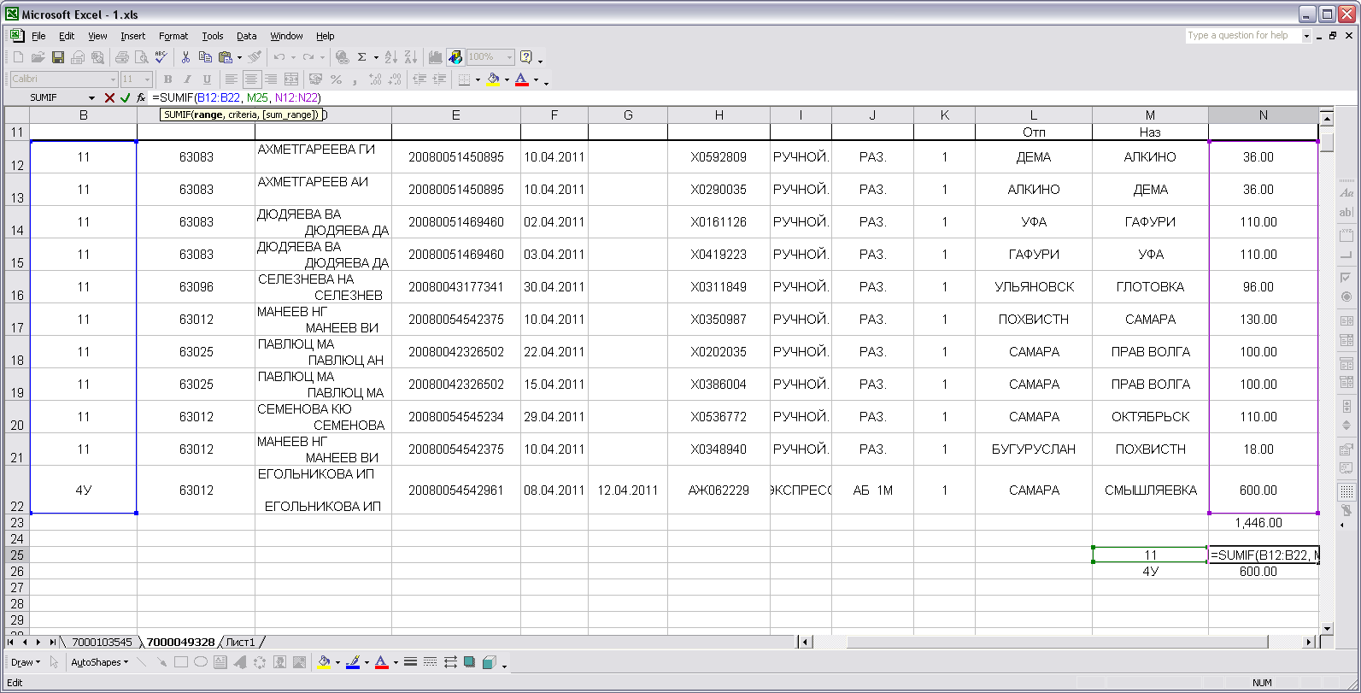Open the AutoShapes dropdown menu
The image size is (1361, 693).
[99, 662]
